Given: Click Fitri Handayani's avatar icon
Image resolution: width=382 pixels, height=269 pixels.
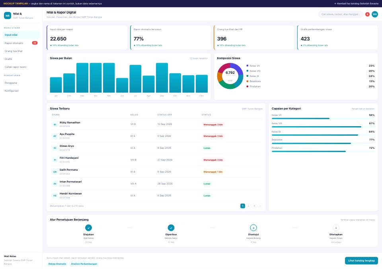Looking at the screenshot, I should click(x=55, y=160).
